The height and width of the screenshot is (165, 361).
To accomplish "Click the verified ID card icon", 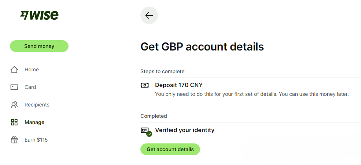I will [x=145, y=131].
